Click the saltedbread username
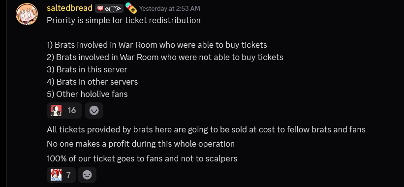The image size is (404, 187). coord(69,8)
